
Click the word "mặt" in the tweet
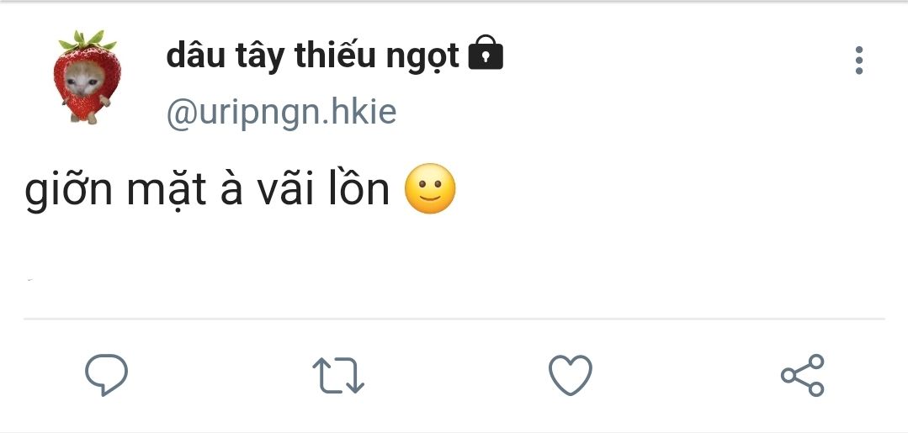coord(166,192)
